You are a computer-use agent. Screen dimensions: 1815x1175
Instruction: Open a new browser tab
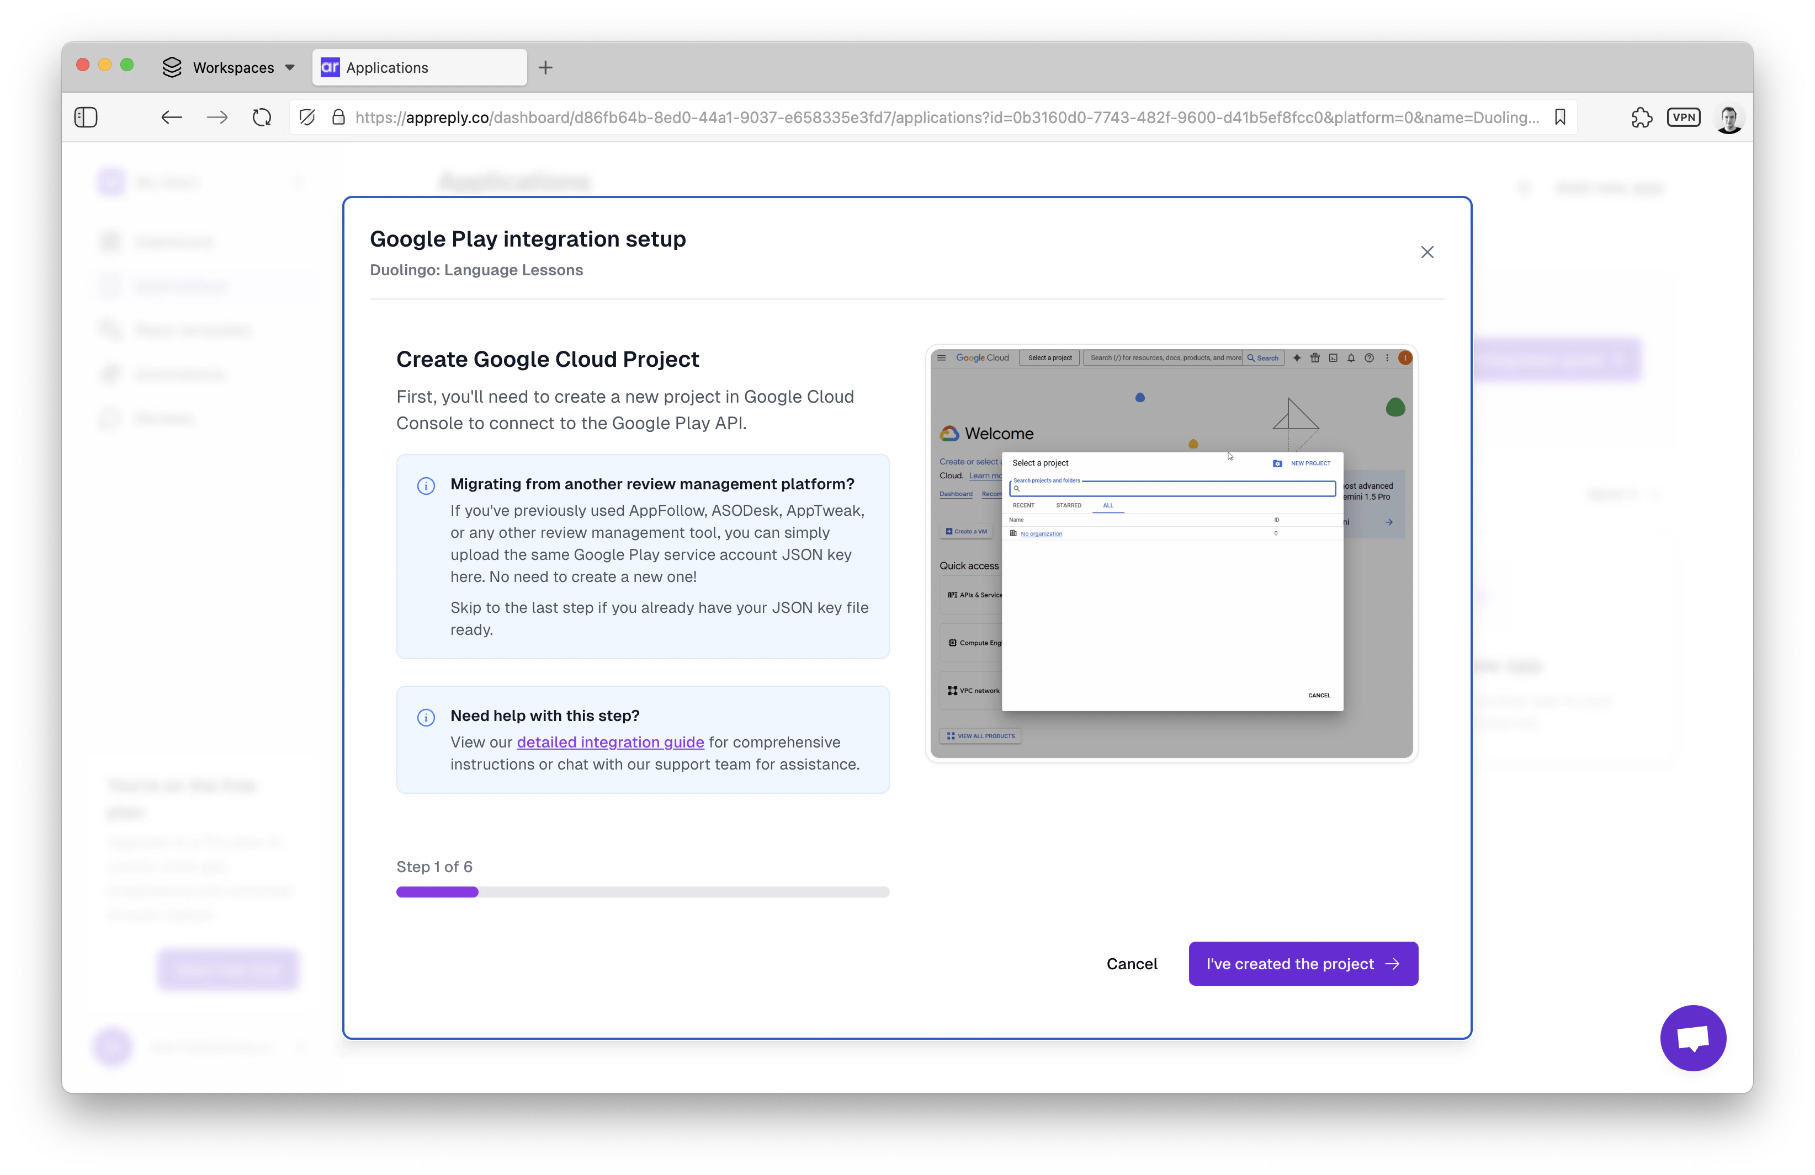[545, 68]
